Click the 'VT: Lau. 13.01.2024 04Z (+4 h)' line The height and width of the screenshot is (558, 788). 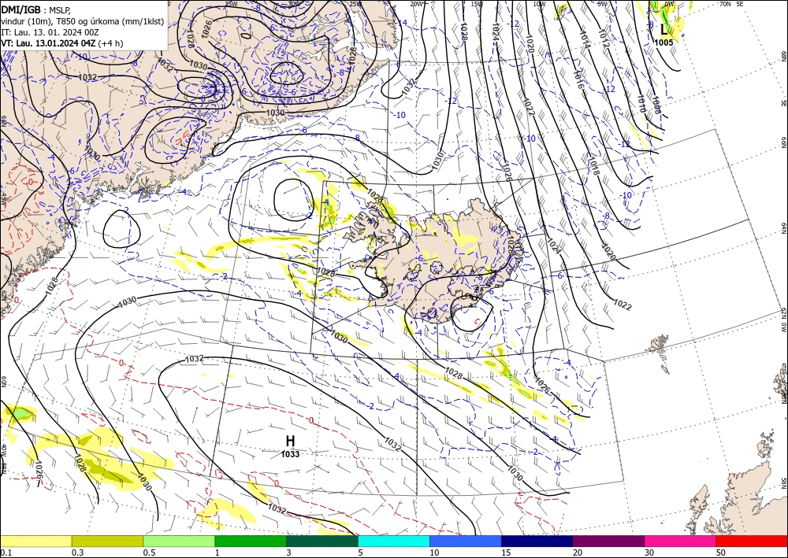pos(61,43)
